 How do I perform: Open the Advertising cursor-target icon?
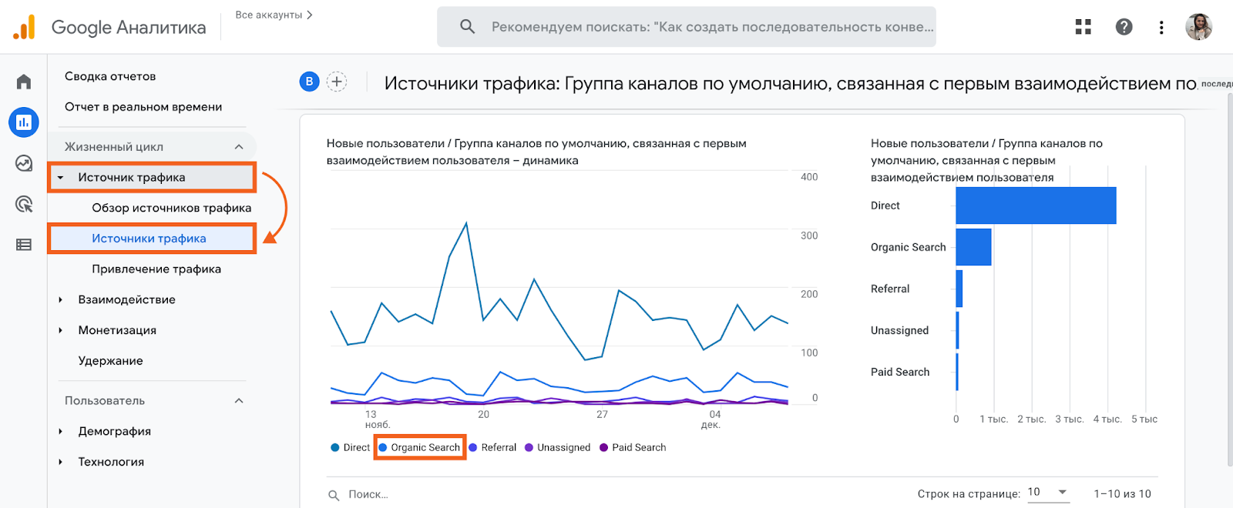pos(24,204)
